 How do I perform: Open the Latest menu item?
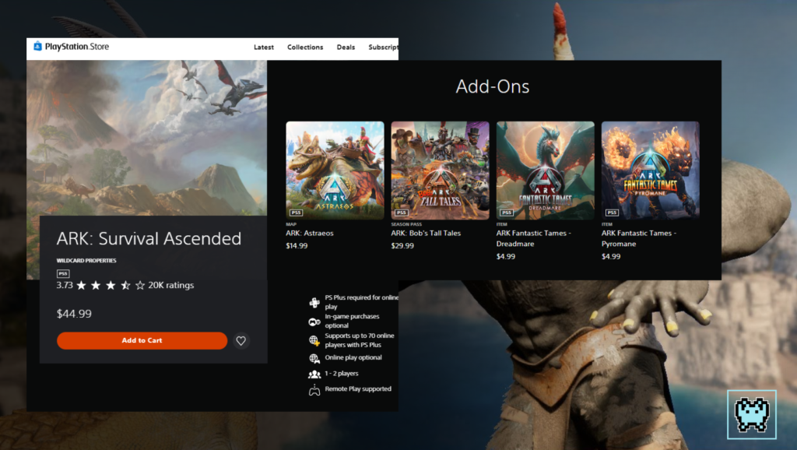[x=264, y=47]
